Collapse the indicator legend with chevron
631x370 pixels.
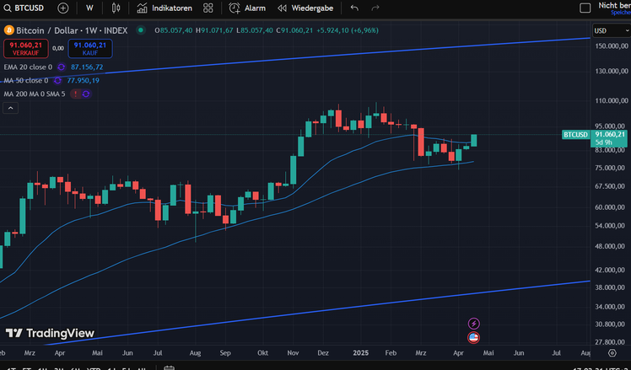pyautogui.click(x=10, y=108)
